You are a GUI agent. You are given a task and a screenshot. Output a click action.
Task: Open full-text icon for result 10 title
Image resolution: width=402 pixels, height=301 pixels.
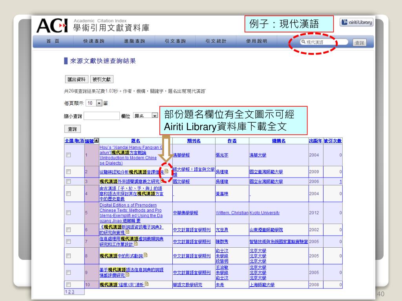pos(147,284)
